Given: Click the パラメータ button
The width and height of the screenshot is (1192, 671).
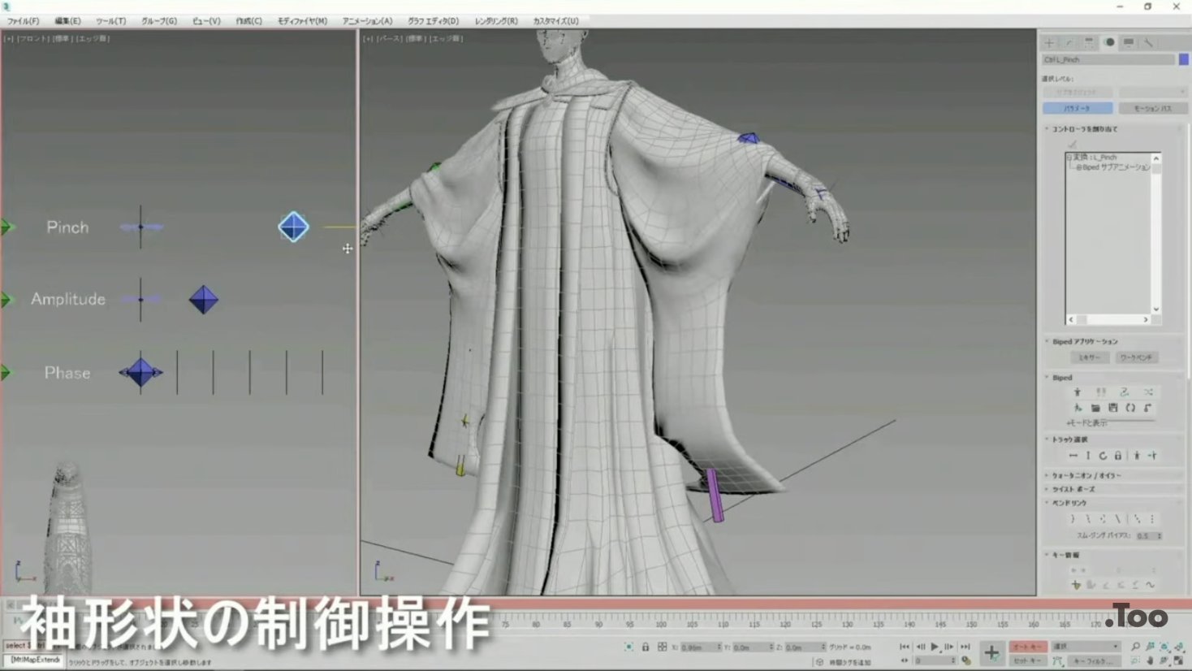Looking at the screenshot, I should [1077, 108].
